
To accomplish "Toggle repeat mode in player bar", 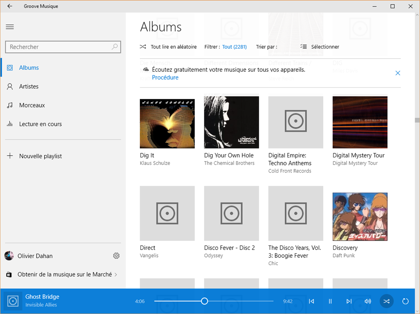I will coord(406,301).
